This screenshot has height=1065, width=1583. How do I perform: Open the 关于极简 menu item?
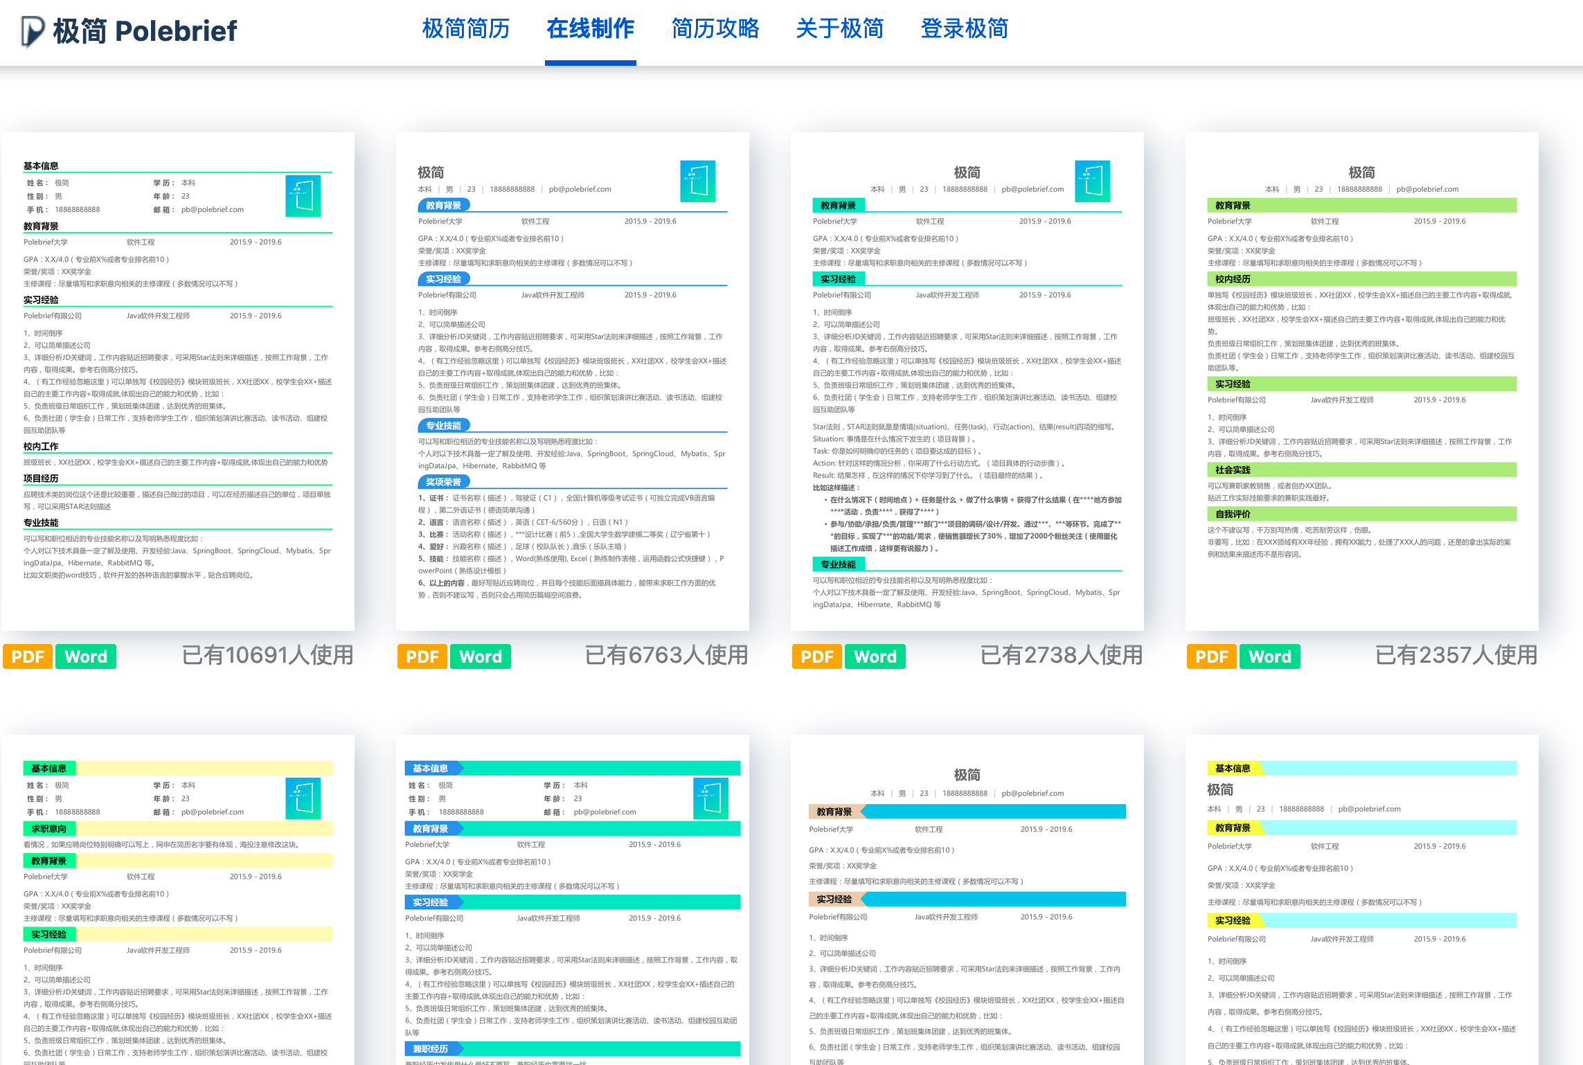tap(839, 29)
